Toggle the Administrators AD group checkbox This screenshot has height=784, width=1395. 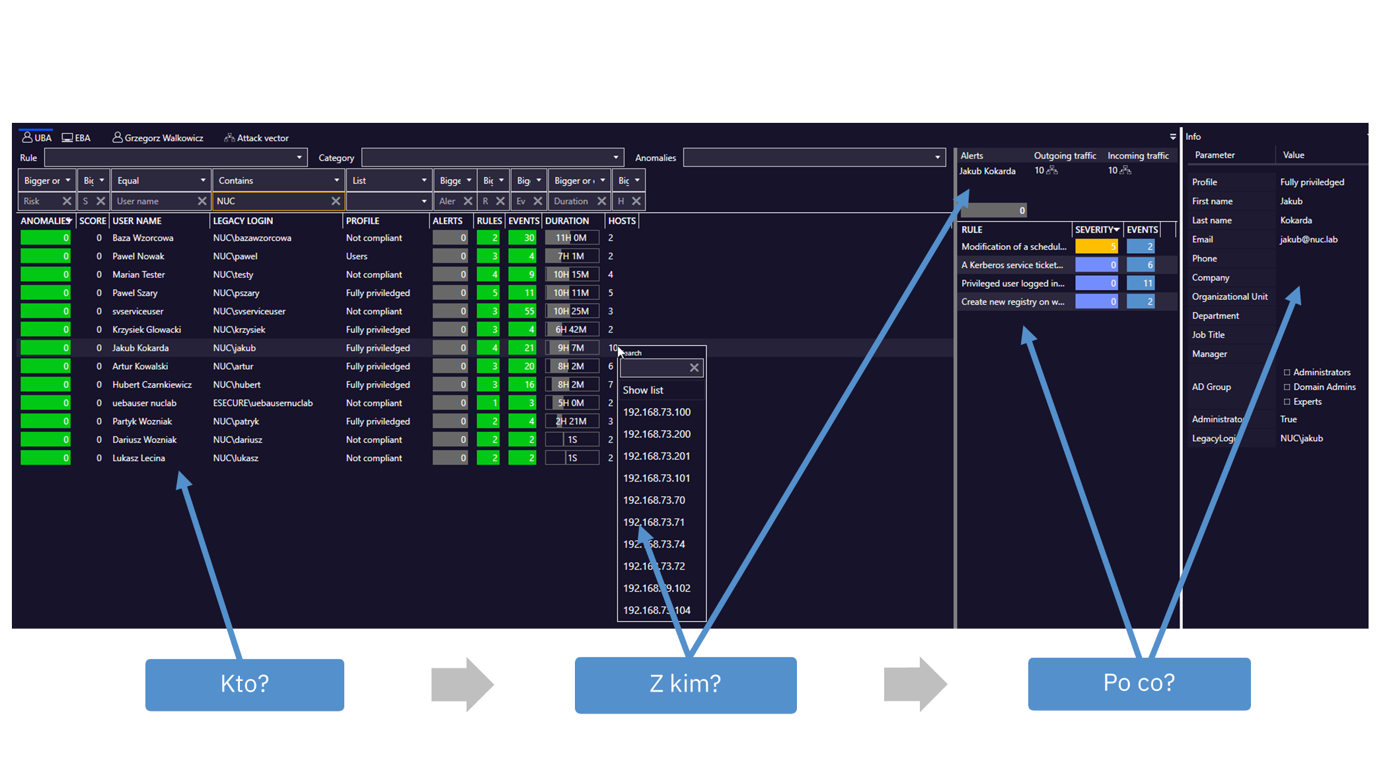click(1287, 373)
